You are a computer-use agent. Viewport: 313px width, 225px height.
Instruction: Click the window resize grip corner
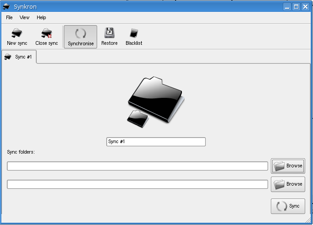coord(308,220)
